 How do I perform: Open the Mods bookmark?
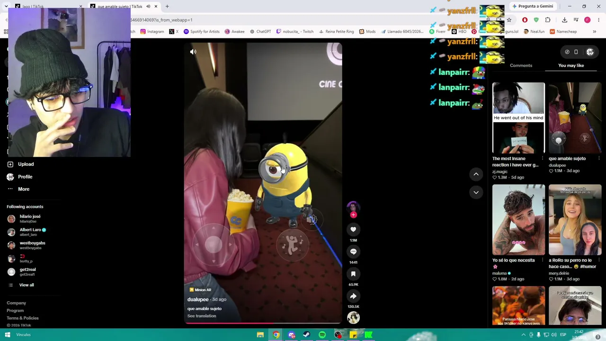[367, 32]
